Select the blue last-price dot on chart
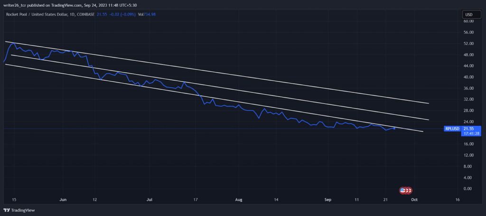486x216 pixels. click(x=394, y=128)
